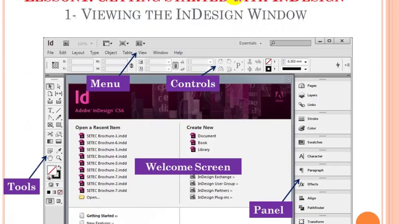The width and height of the screenshot is (399, 224).
Task: Open the Window menu
Action: click(x=161, y=53)
